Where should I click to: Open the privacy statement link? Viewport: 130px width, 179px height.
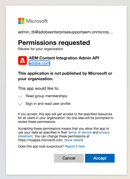(x=64, y=134)
